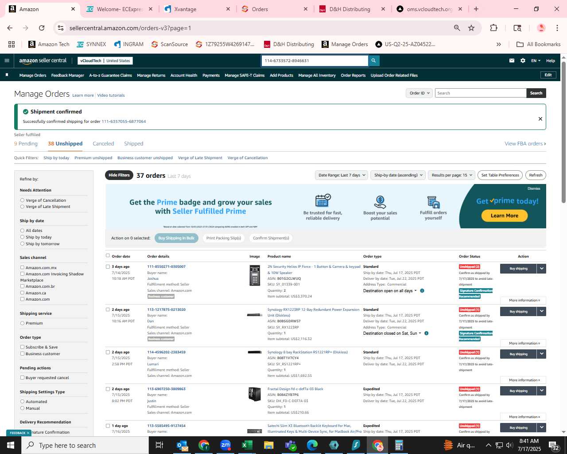Click the magnifier search button in header

coord(373,61)
